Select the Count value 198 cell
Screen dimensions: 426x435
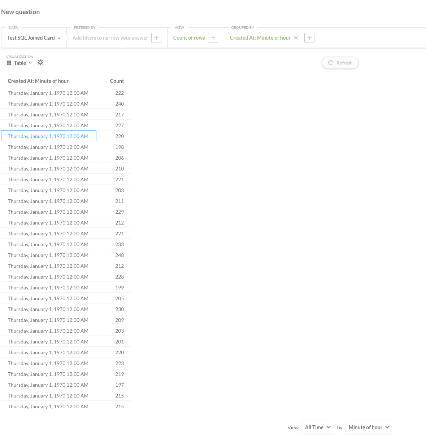(119, 147)
